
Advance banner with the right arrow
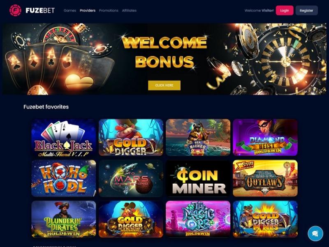(x=319, y=59)
